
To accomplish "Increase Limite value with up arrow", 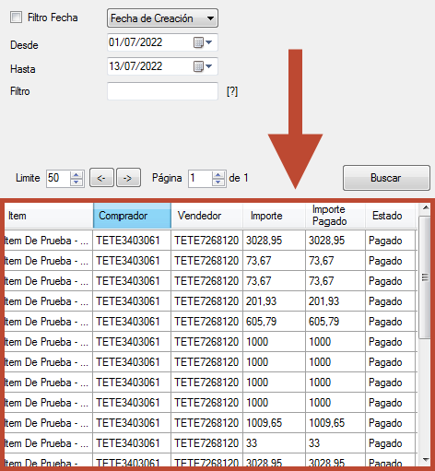I will coord(76,174).
